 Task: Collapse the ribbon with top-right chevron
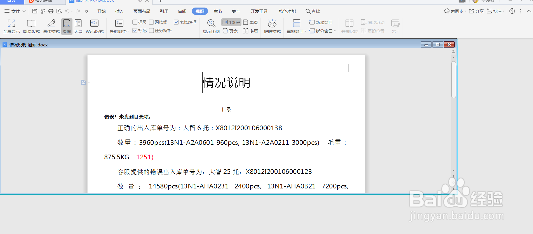pos(529,11)
